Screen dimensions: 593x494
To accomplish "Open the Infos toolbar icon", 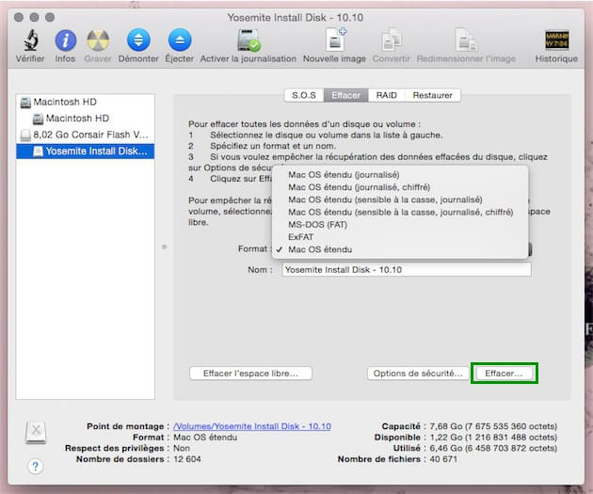I will pyautogui.click(x=66, y=40).
